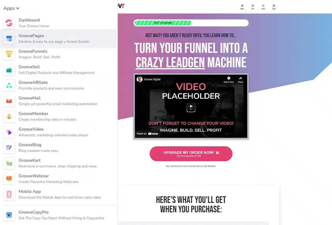Click the GrooveMail envelope icon
The height and width of the screenshot is (225, 332).
(9, 101)
